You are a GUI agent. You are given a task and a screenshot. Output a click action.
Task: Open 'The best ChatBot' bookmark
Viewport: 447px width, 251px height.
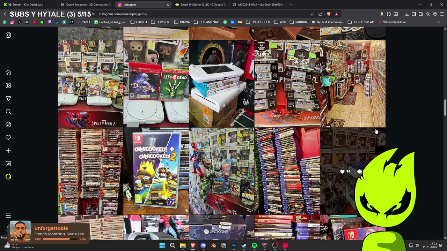point(328,22)
